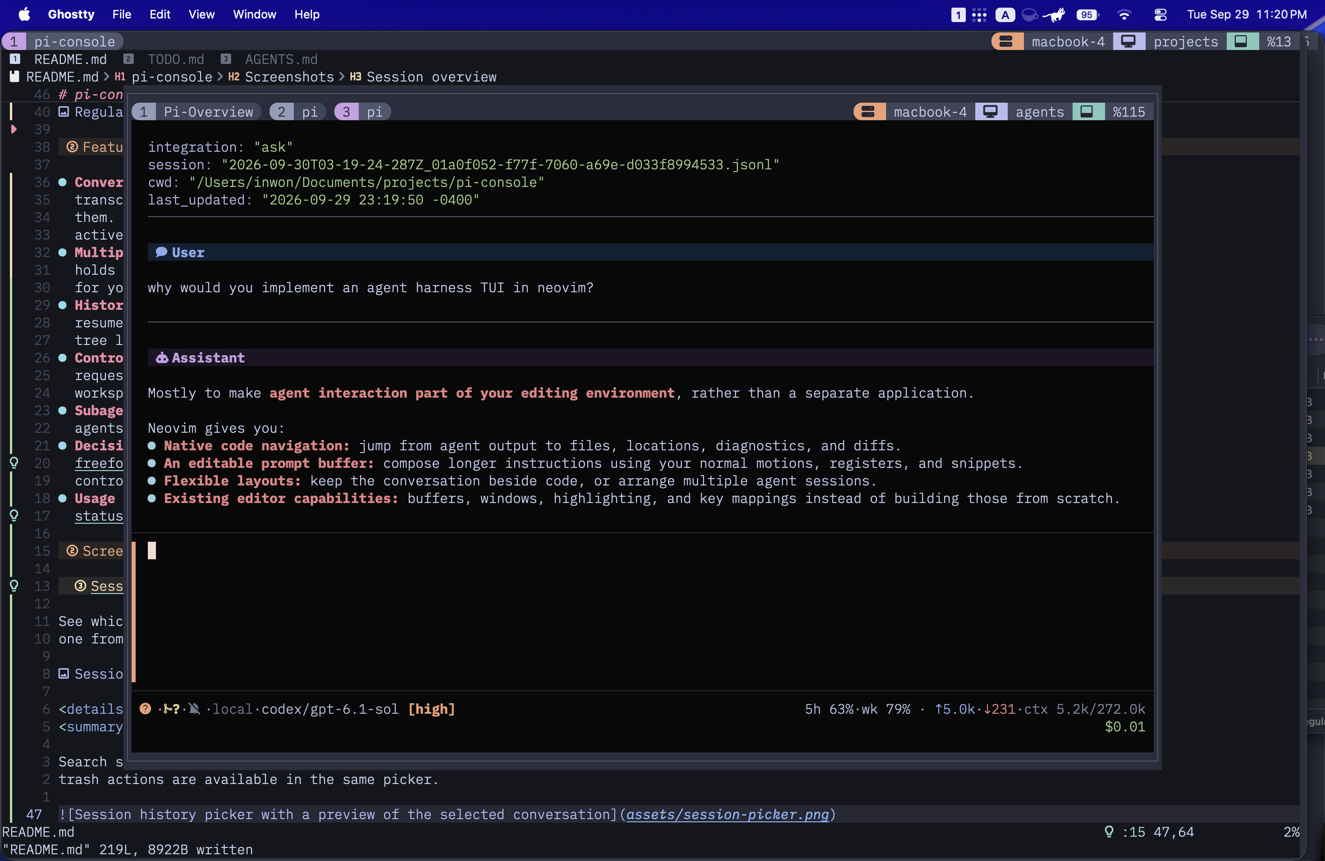
Task: Open the Wi-Fi status menu
Action: tap(1124, 15)
